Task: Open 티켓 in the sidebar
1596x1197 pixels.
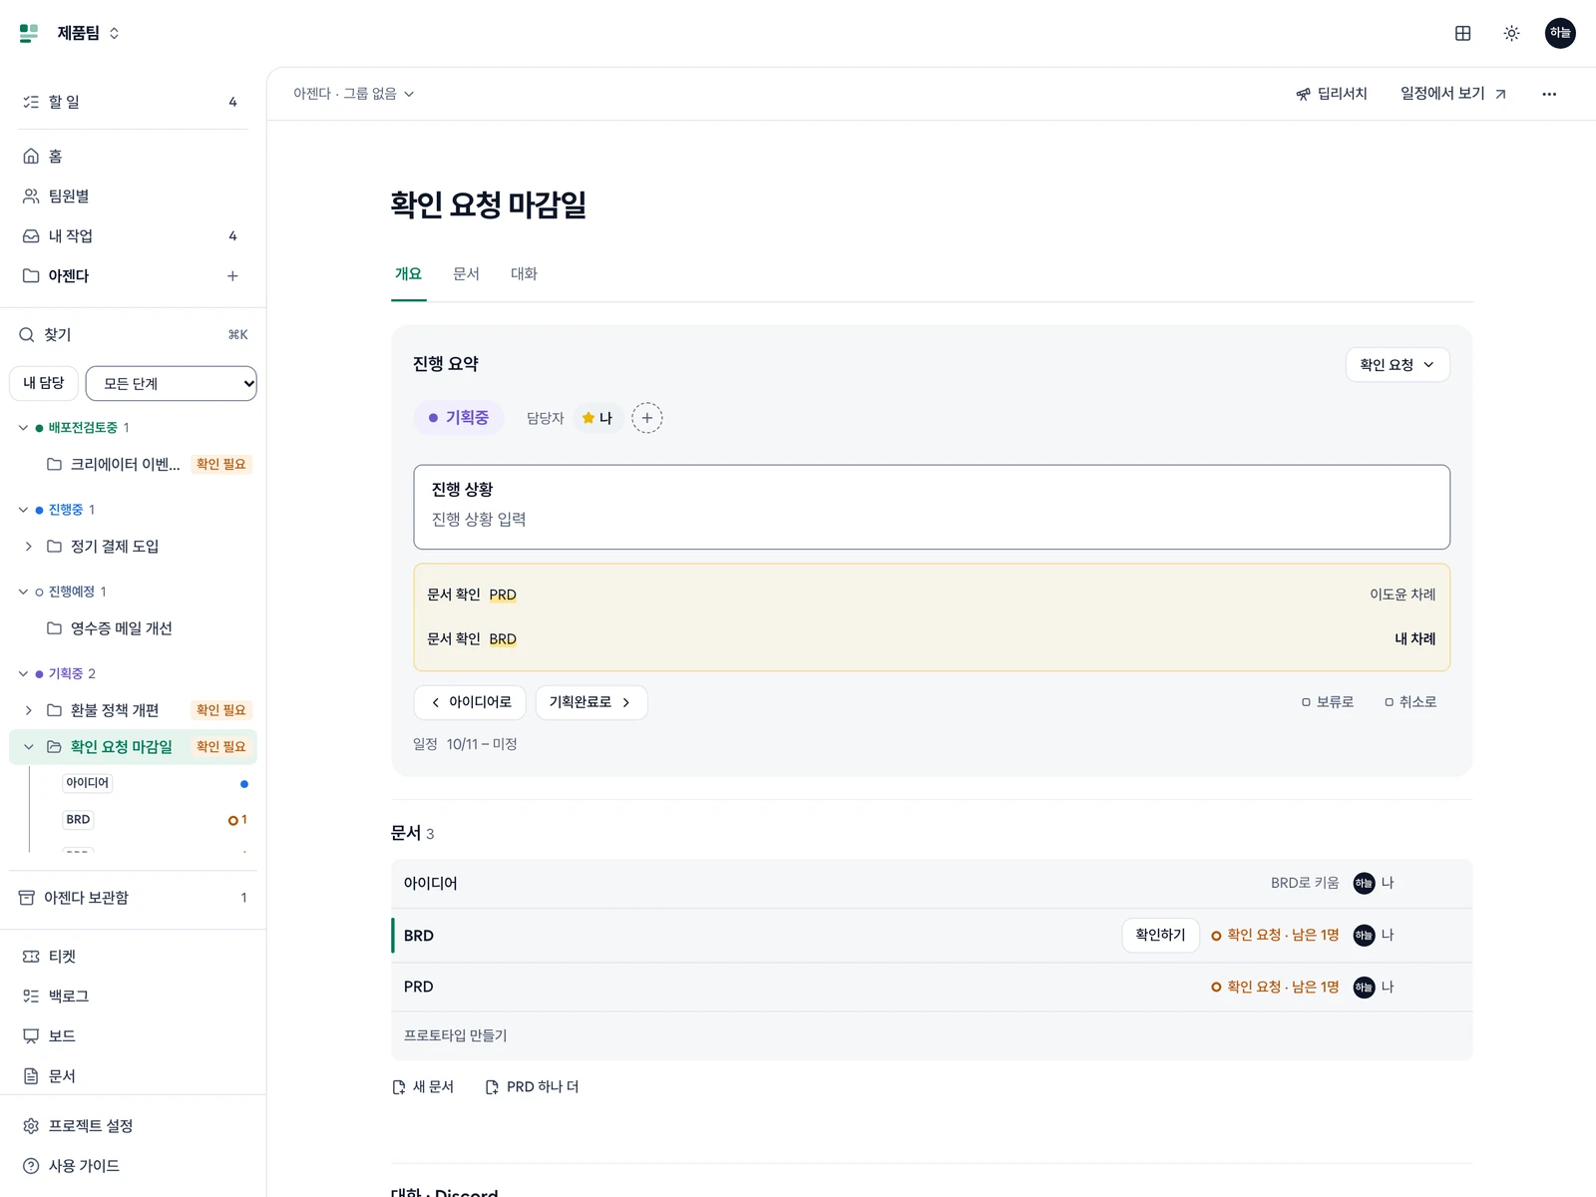Action: point(134,957)
